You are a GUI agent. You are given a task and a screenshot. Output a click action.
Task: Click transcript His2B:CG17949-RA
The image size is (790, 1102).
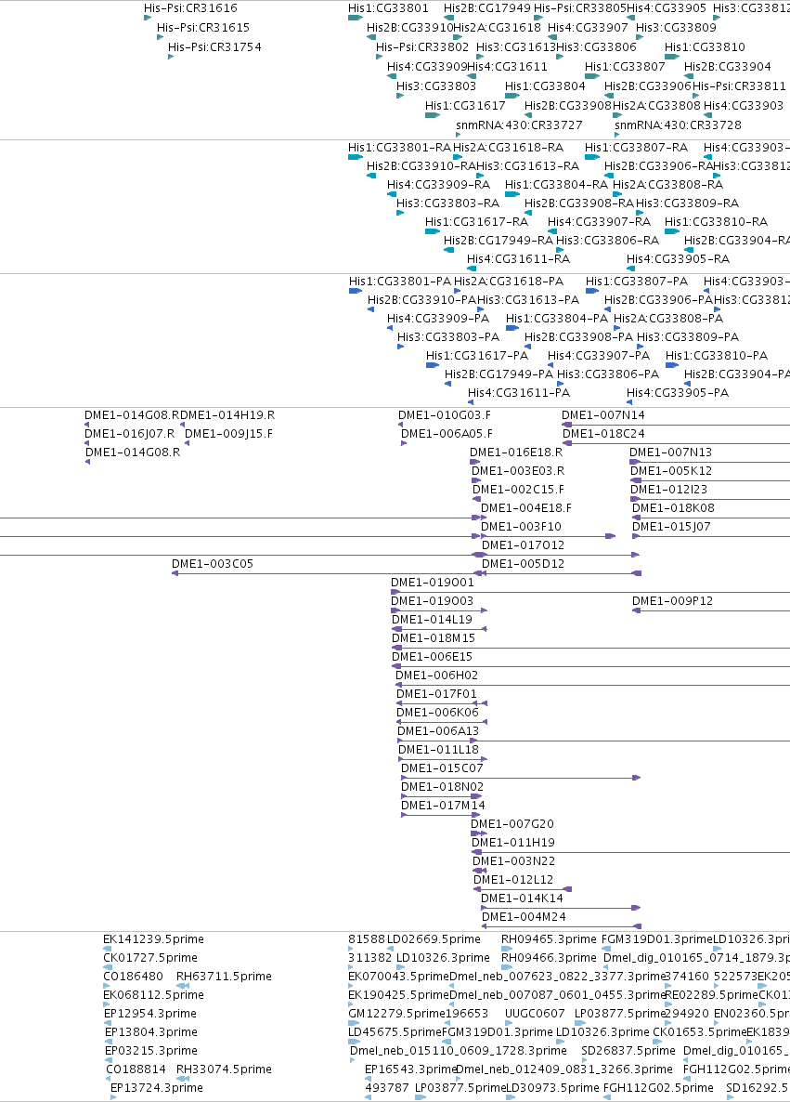(x=498, y=241)
